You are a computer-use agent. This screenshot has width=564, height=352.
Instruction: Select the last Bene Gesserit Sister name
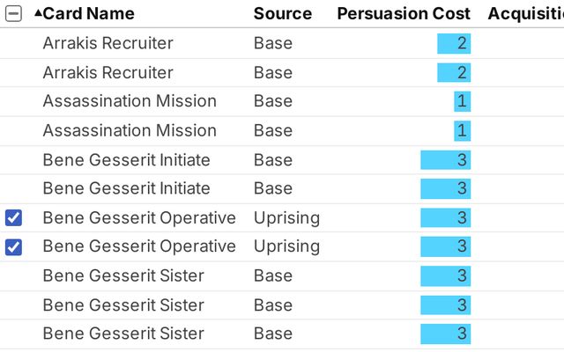click(x=122, y=334)
